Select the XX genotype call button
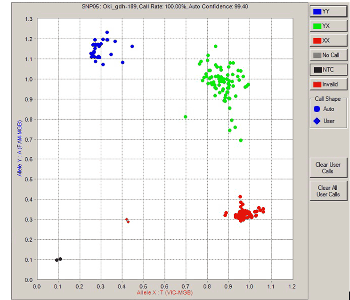This screenshot has width=350, height=300. pyautogui.click(x=328, y=41)
